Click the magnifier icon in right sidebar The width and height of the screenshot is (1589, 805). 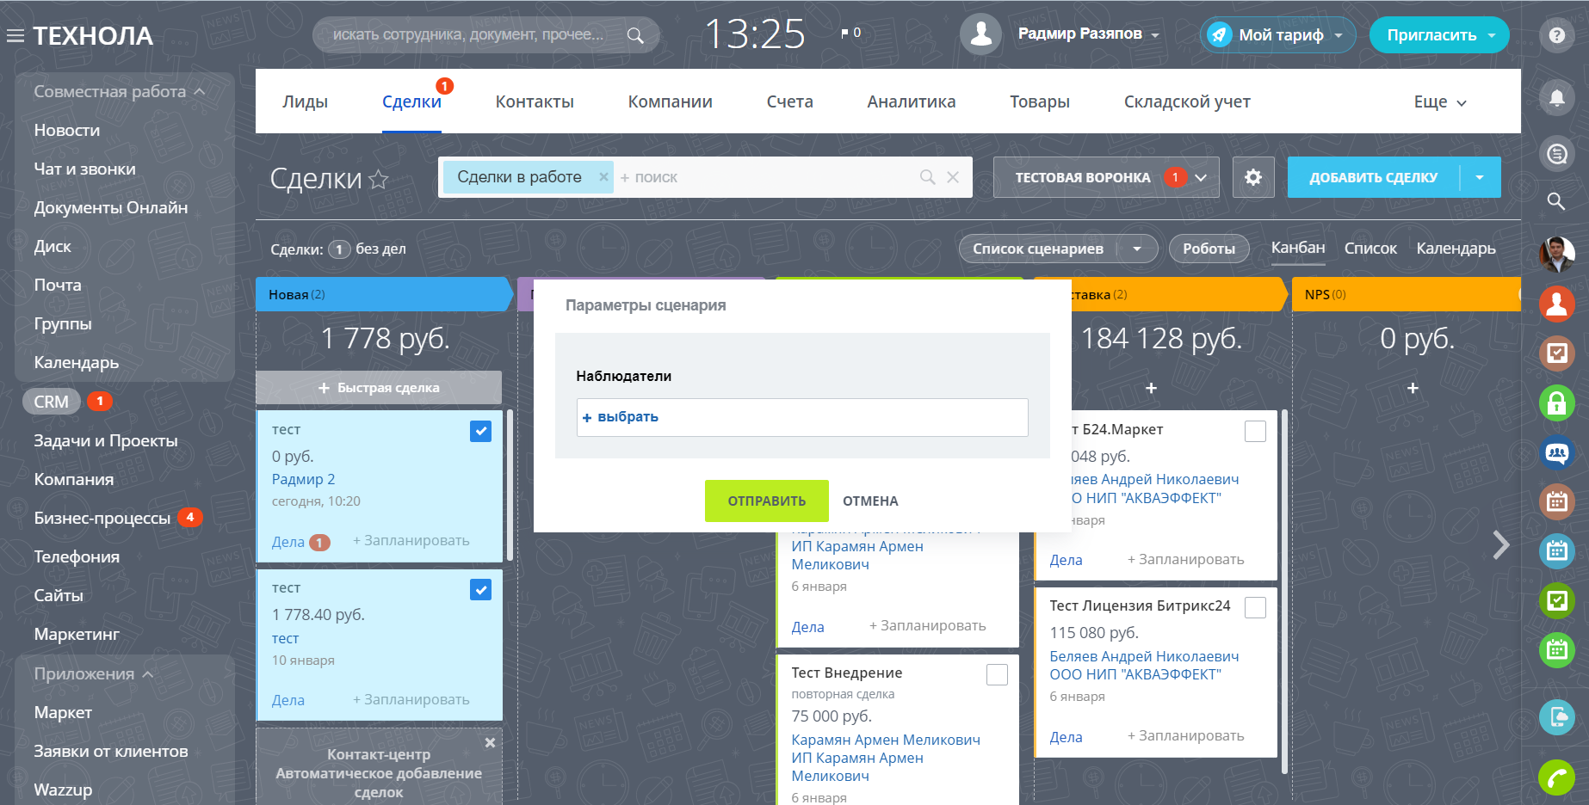tap(1556, 201)
